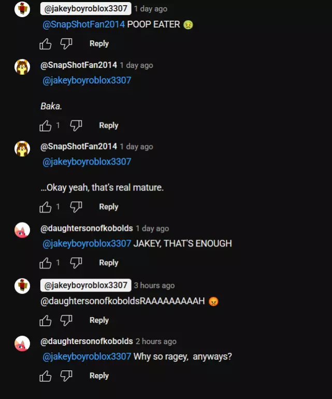The image size is (332, 399).
Task: Open @daughtersonofkobolds author name, 2 hours ago
Action: point(86,341)
